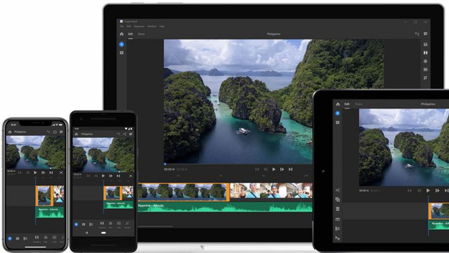
Task: Open Transitions tool on iPhone bottom bar
Action: pos(37,239)
